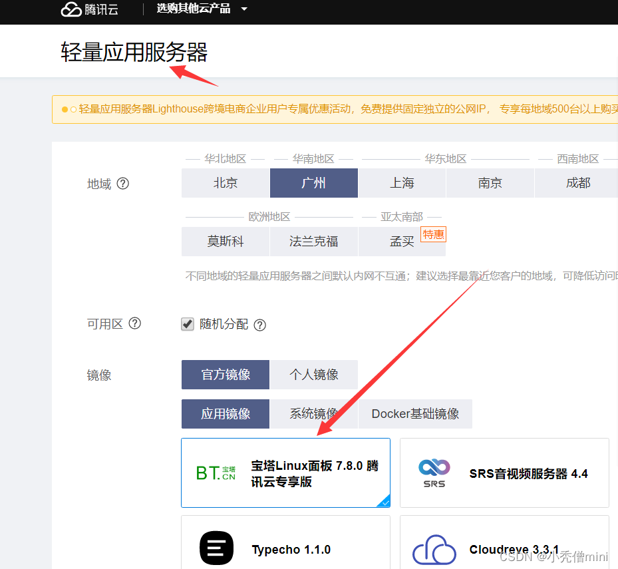Click the selected checkmark on 宝塔 card
Image resolution: width=618 pixels, height=569 pixels.
[385, 502]
